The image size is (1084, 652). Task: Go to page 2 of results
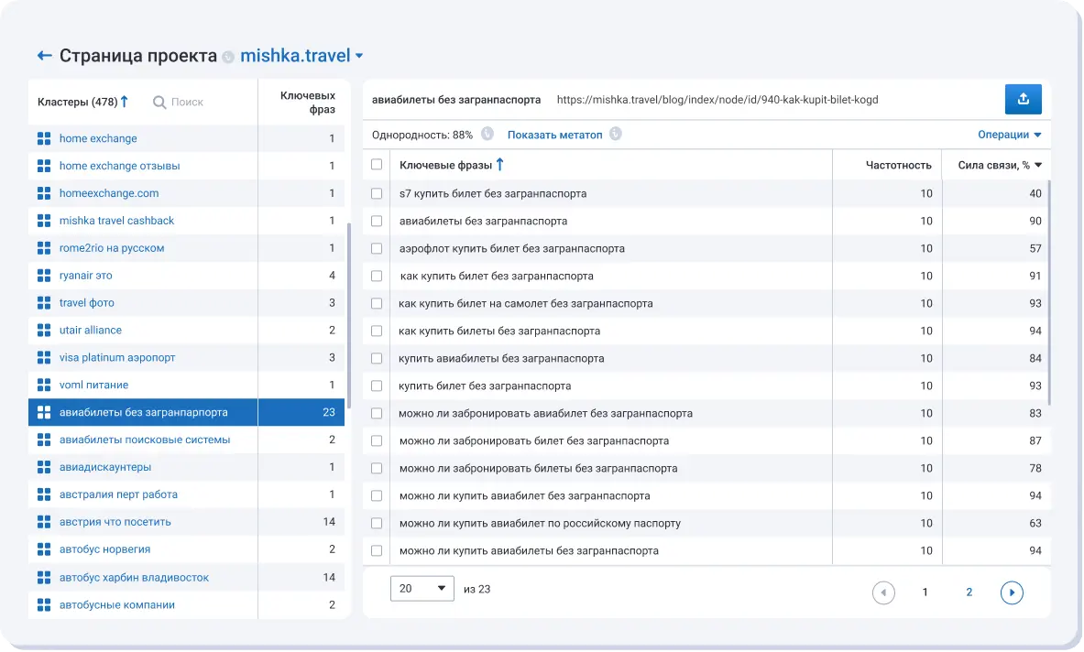969,592
